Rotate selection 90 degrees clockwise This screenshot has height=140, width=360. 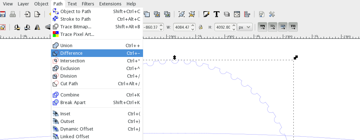click(27, 27)
